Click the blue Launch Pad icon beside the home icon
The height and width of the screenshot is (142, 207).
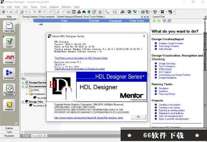click(x=169, y=21)
